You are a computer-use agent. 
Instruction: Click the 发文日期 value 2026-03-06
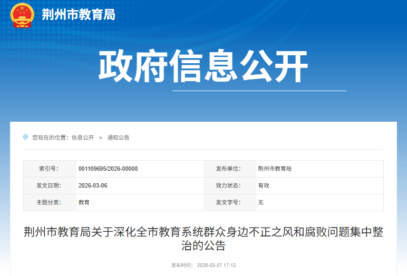pyautogui.click(x=93, y=185)
